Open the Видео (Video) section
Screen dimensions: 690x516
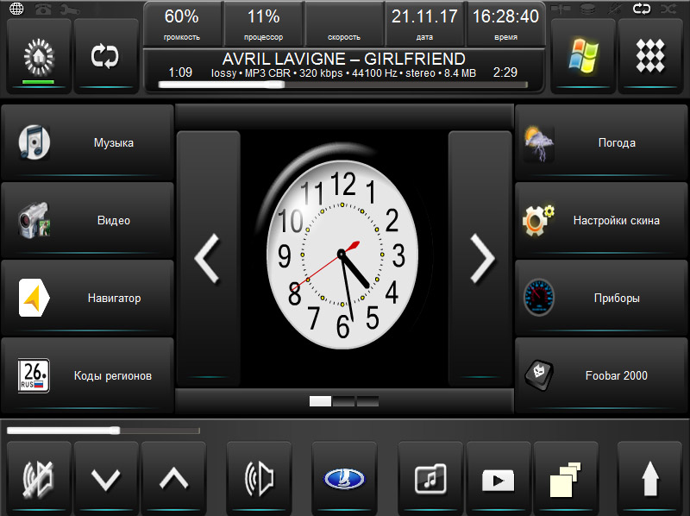point(87,221)
